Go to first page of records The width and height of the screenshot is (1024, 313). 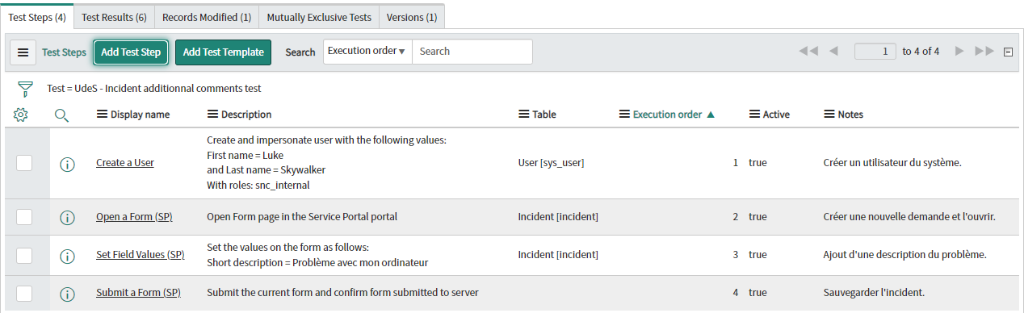click(x=808, y=52)
